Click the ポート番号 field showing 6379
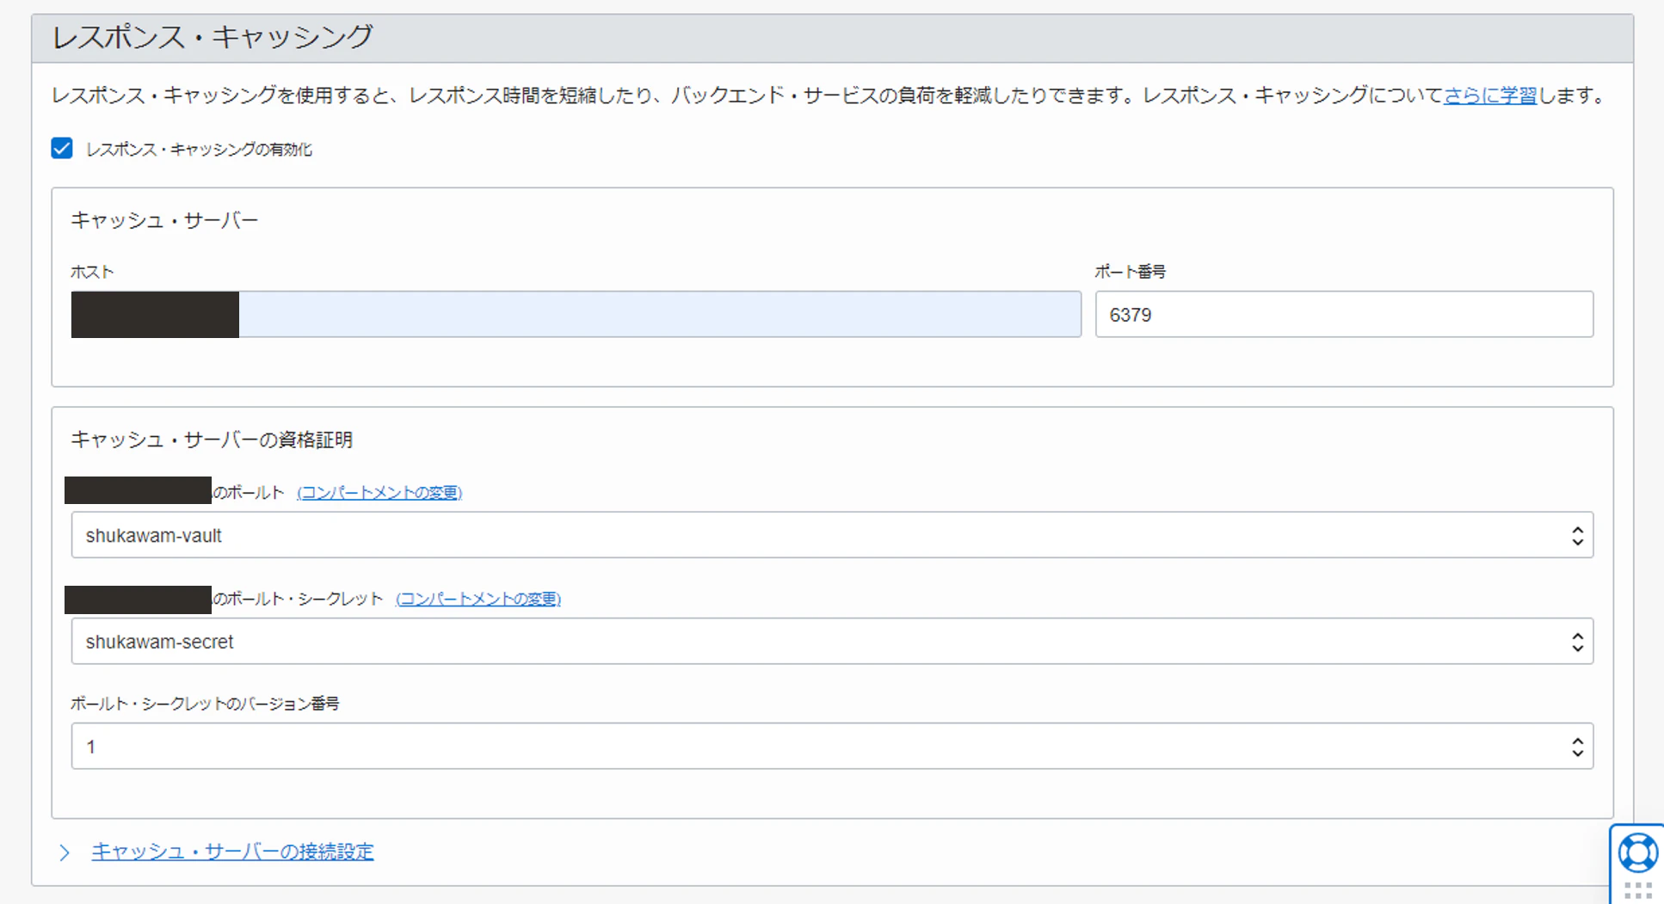 pos(1344,314)
